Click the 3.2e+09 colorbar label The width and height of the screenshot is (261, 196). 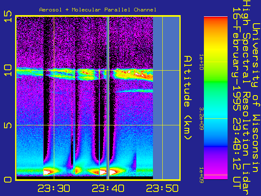click(201, 118)
